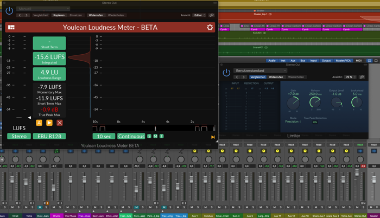Click the red peak 4,9 indicator on Stereo Out
Viewport: 380px width, 218px height.
click(x=363, y=166)
